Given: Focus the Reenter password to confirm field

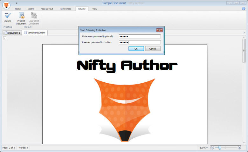Looking at the screenshot, I should 140,42.
